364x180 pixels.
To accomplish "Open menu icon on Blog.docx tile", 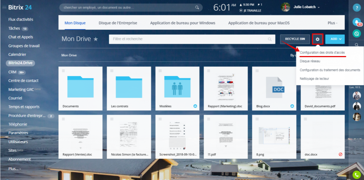I will pos(257,71).
